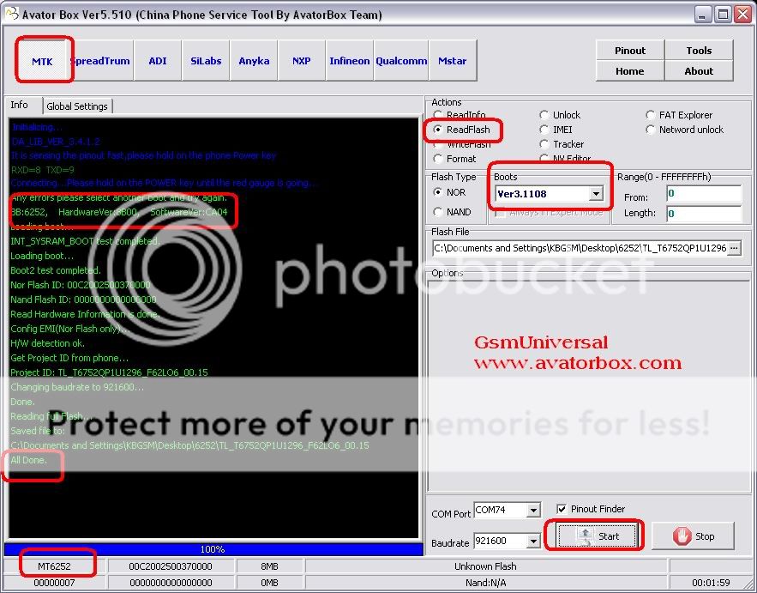Screen dimensions: 757x593
Task: Click the 8MB status cell
Action: point(269,566)
